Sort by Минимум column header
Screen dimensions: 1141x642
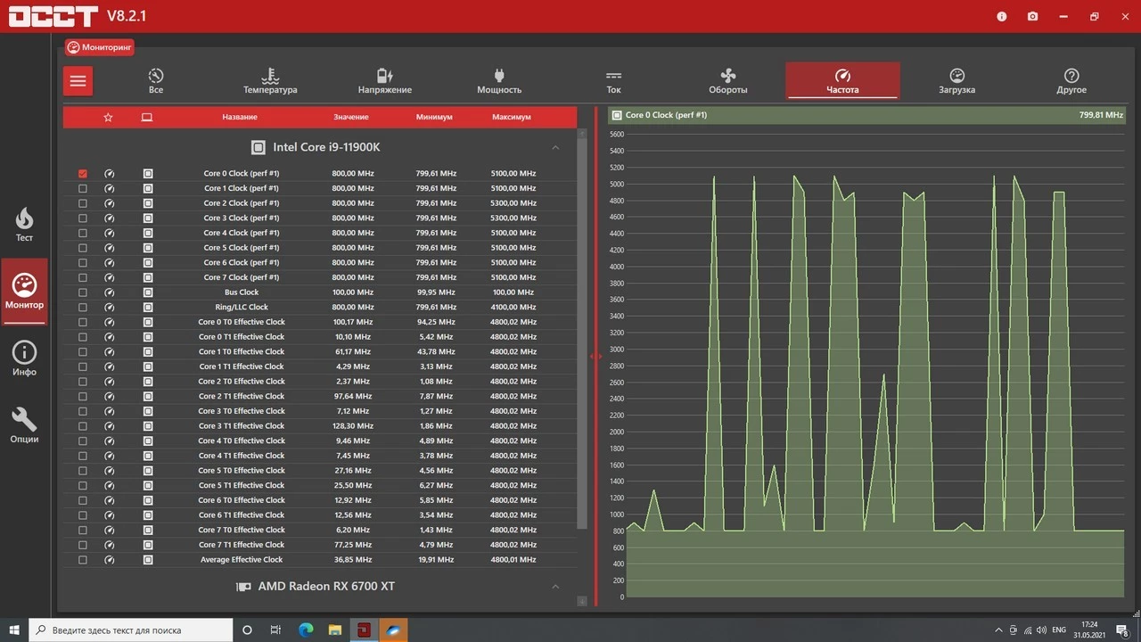(x=434, y=117)
